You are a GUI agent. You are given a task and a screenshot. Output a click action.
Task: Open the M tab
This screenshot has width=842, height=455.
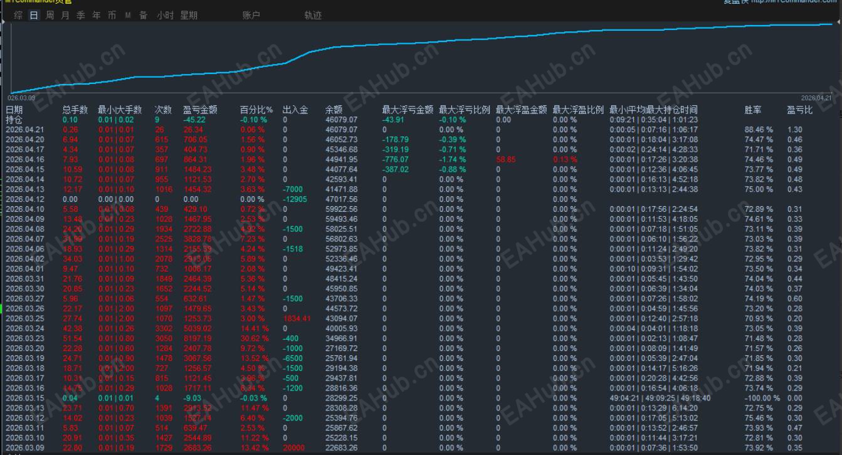[128, 15]
